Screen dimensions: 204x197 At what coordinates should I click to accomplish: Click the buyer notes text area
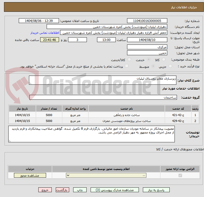pos(91,134)
